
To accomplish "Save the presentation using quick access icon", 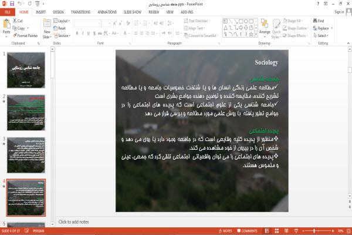I will (x=12, y=4).
